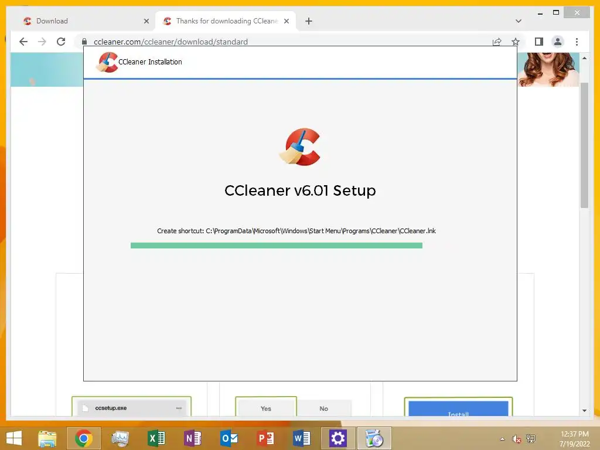Click the CCleaner Installation title text
The image size is (600, 450).
tap(150, 62)
